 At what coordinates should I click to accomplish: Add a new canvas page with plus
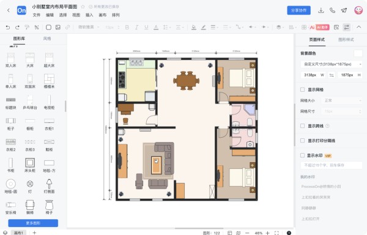34,233
